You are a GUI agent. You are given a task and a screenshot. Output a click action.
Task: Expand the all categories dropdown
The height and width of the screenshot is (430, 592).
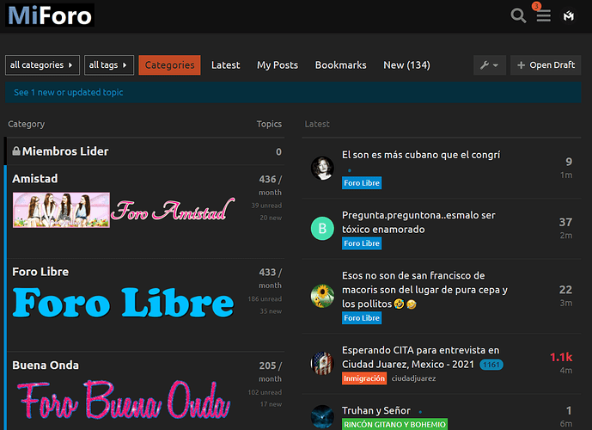click(x=43, y=65)
